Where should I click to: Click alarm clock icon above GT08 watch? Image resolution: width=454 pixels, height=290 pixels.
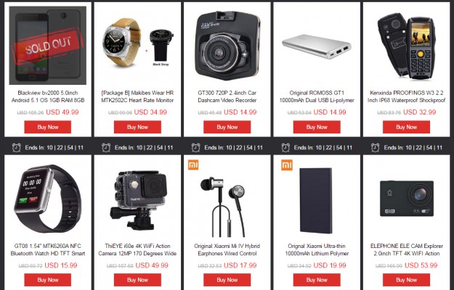(17, 148)
